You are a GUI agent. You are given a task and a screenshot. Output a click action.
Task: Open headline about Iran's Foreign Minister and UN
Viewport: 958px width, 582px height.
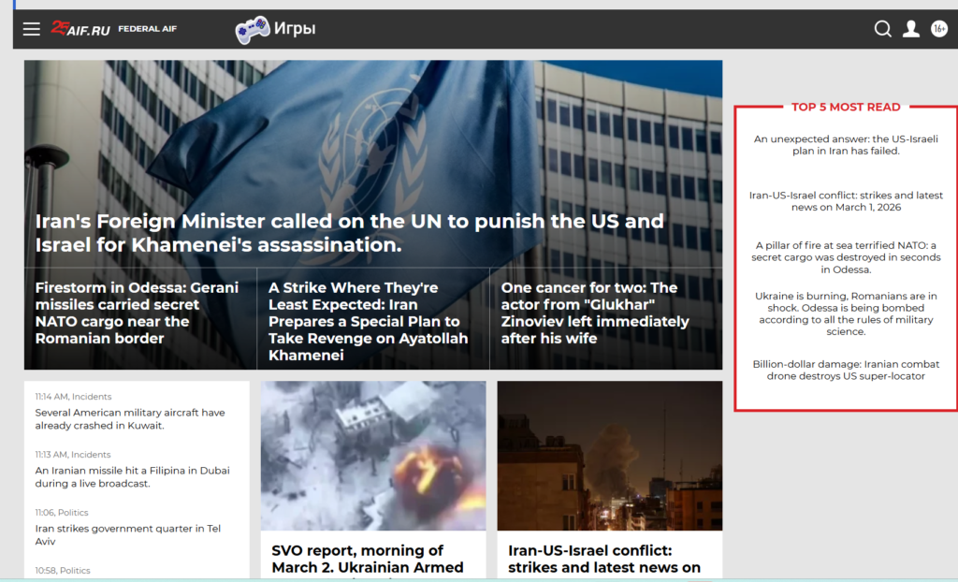click(x=349, y=233)
